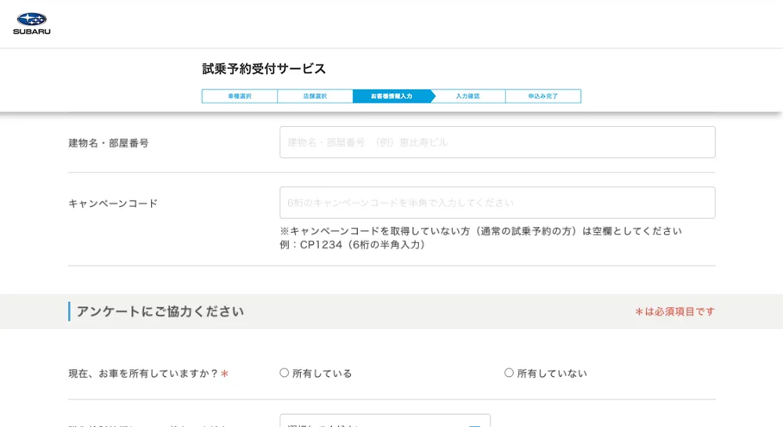The width and height of the screenshot is (783, 427).
Task: Click the Subaru logo in the header
Action: [x=31, y=24]
